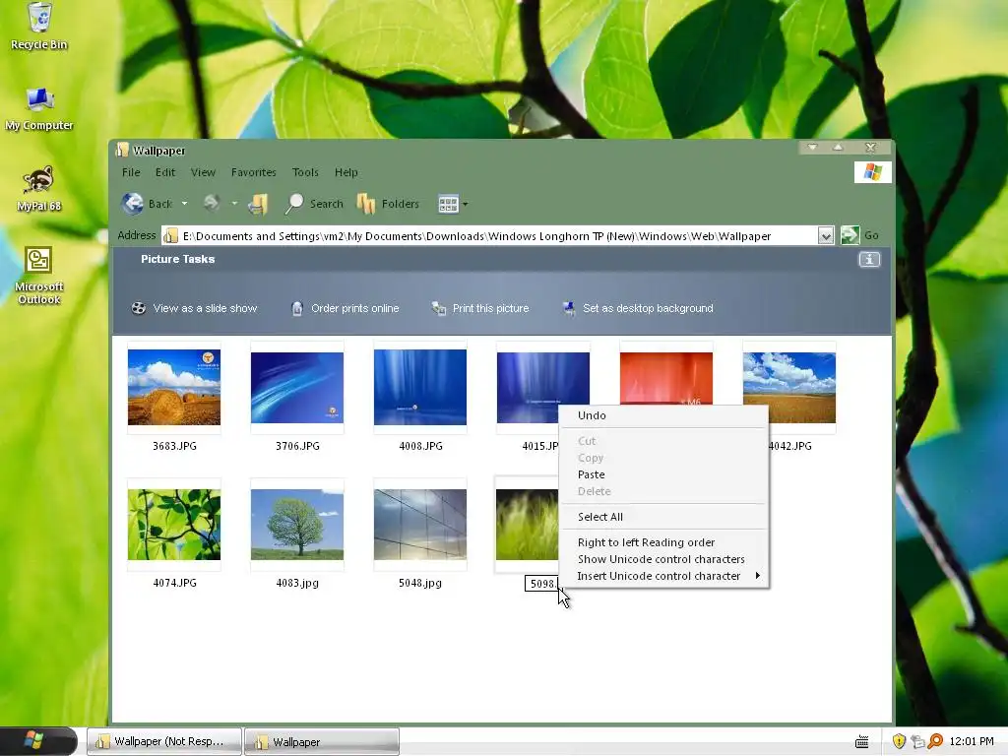Image resolution: width=1008 pixels, height=756 pixels.
Task: Click the search companion tray icon
Action: point(935,741)
